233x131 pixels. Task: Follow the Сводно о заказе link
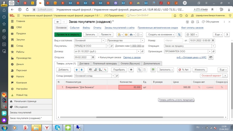pyautogui.click(x=132, y=57)
